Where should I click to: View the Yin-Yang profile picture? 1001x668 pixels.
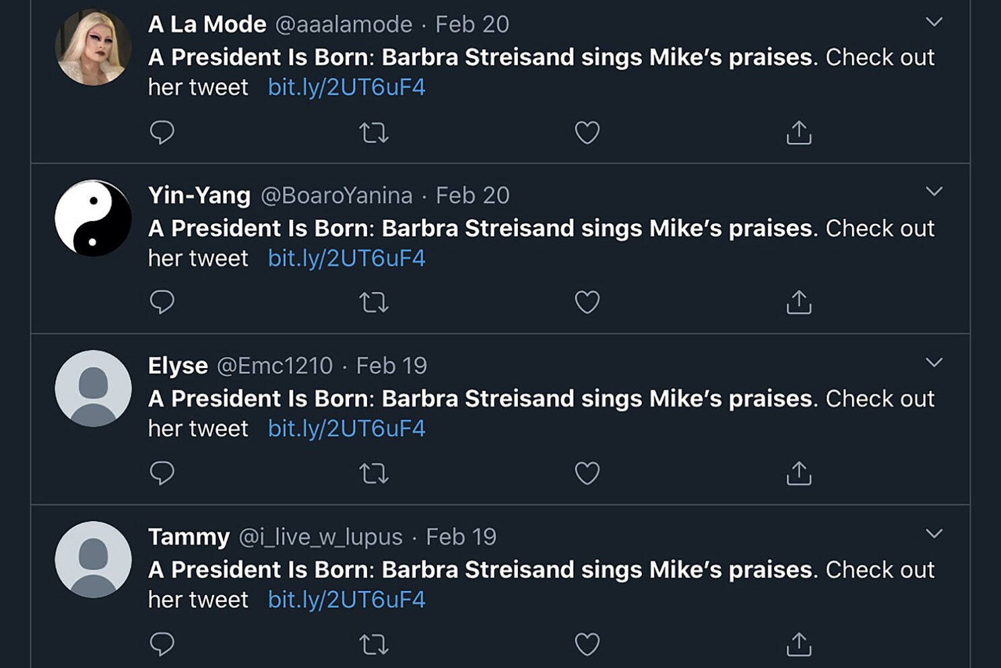point(93,218)
